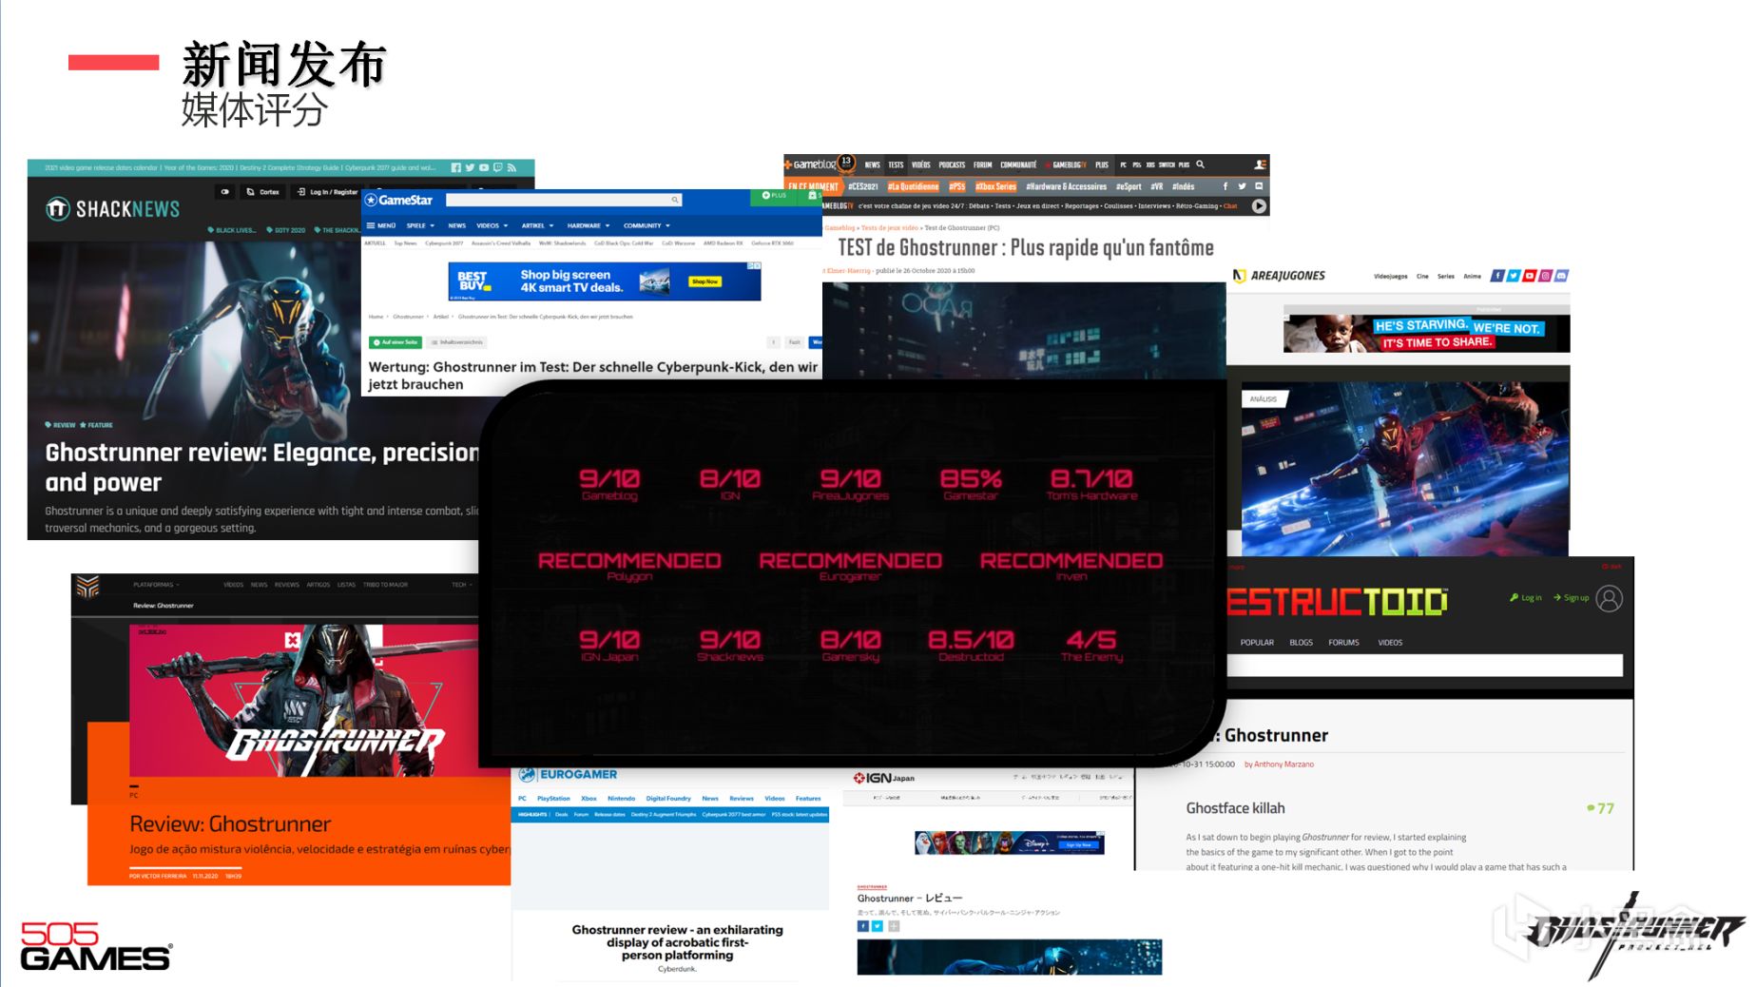1756x987 pixels.
Task: Click the Areajugones Discord icon
Action: tap(1561, 276)
